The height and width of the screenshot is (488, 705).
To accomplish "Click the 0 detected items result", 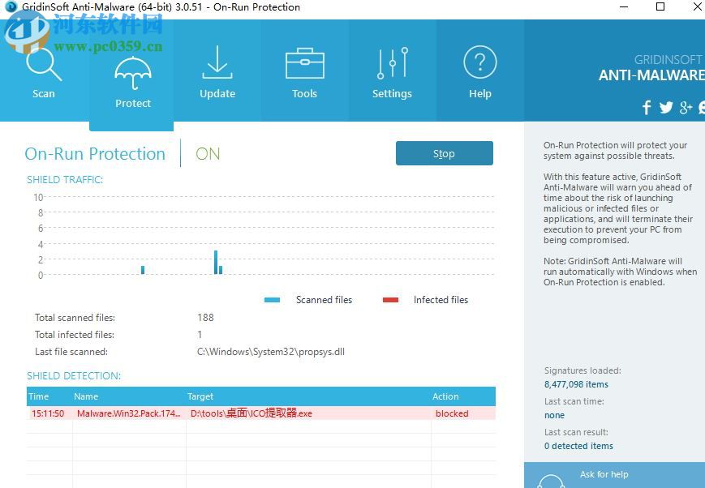I will (578, 445).
